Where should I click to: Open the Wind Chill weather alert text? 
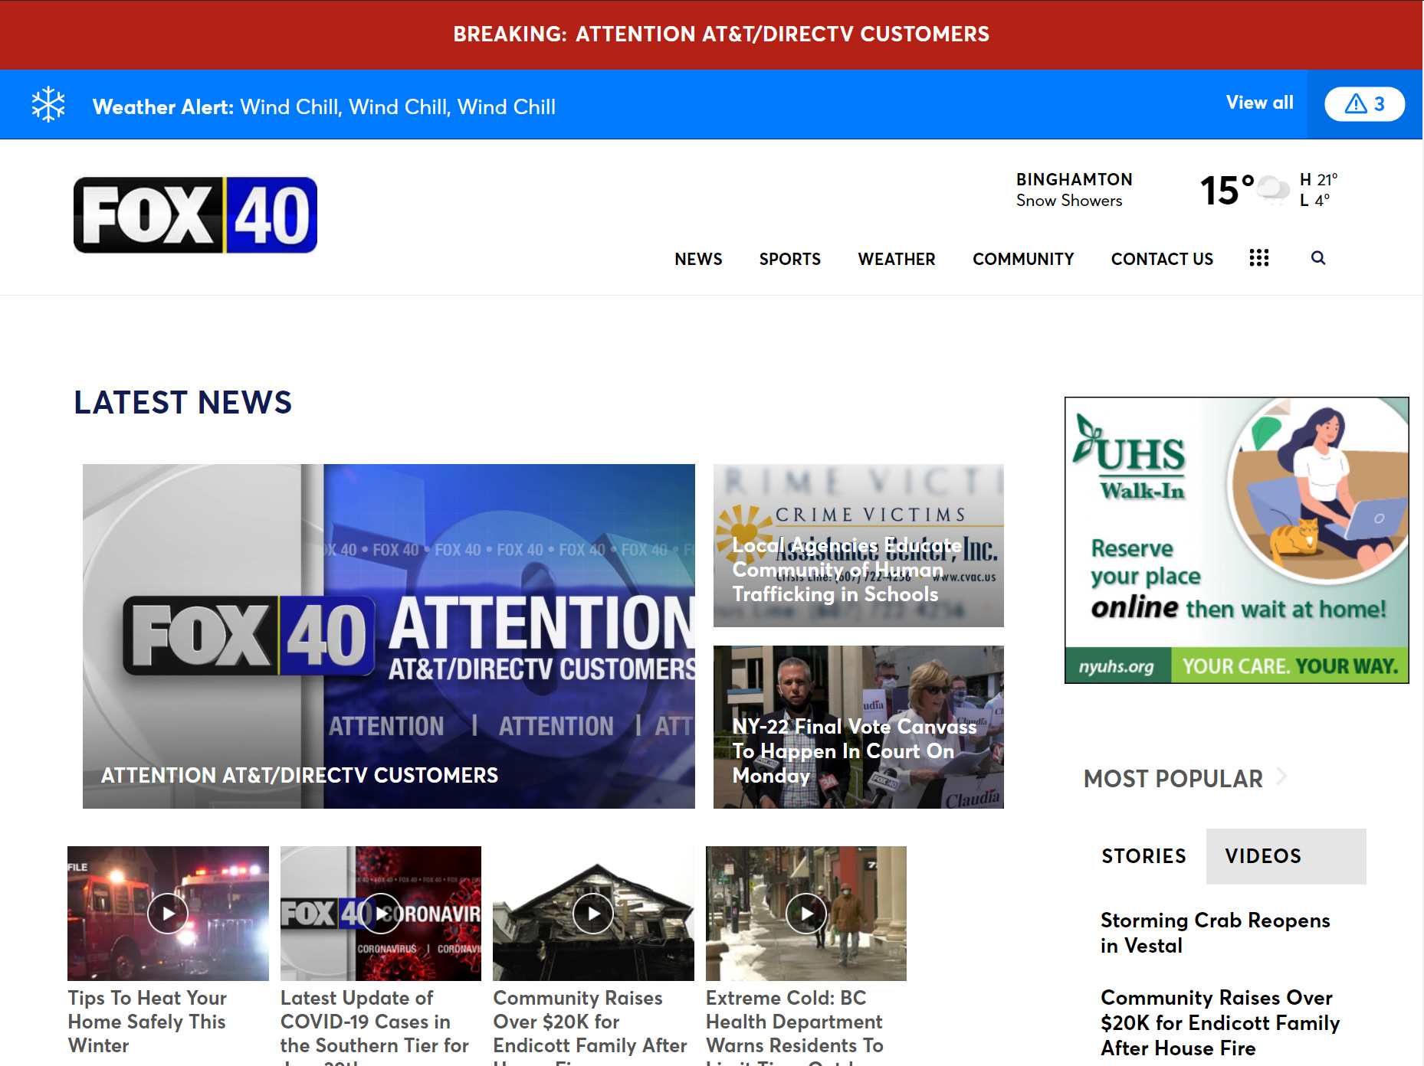398,107
